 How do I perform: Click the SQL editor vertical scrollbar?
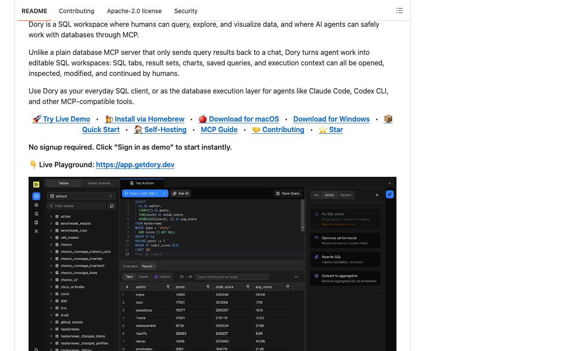[x=303, y=215]
